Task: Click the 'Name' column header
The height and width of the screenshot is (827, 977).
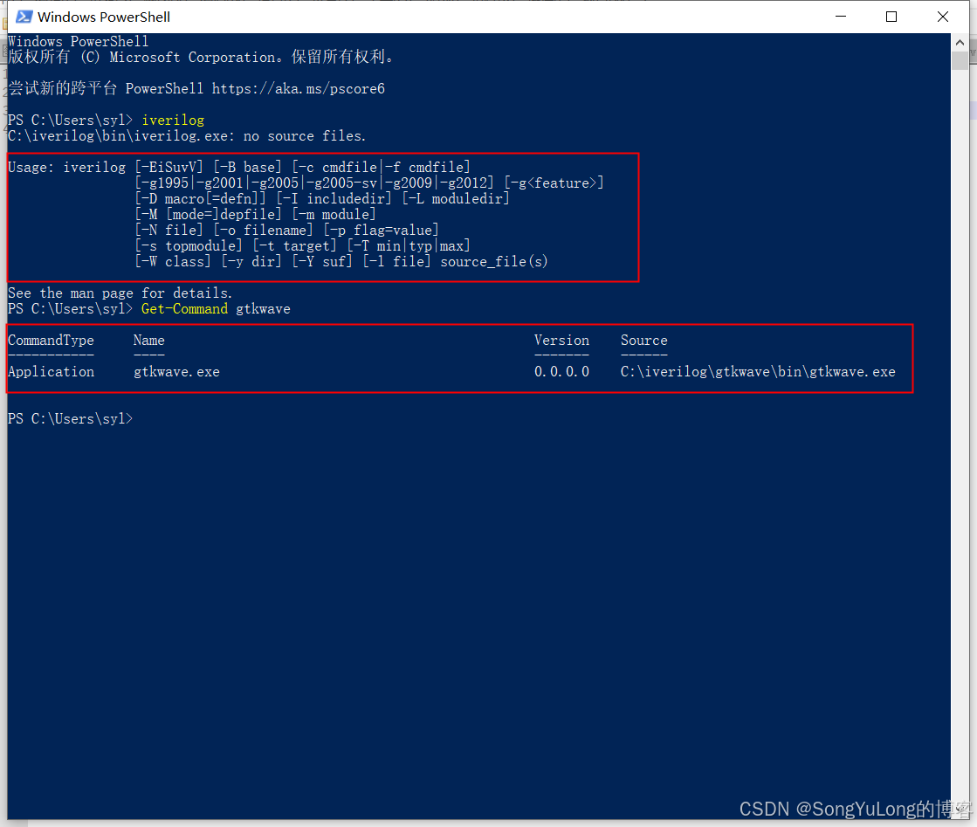Action: [149, 341]
